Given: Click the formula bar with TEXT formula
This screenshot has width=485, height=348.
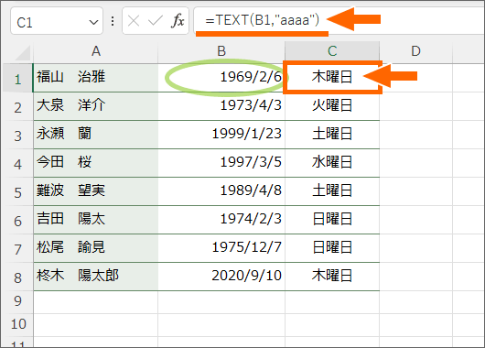Looking at the screenshot, I should [339, 20].
